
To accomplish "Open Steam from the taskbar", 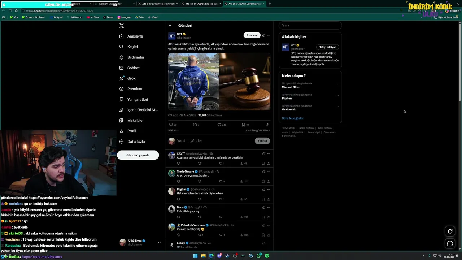I will tap(227, 256).
